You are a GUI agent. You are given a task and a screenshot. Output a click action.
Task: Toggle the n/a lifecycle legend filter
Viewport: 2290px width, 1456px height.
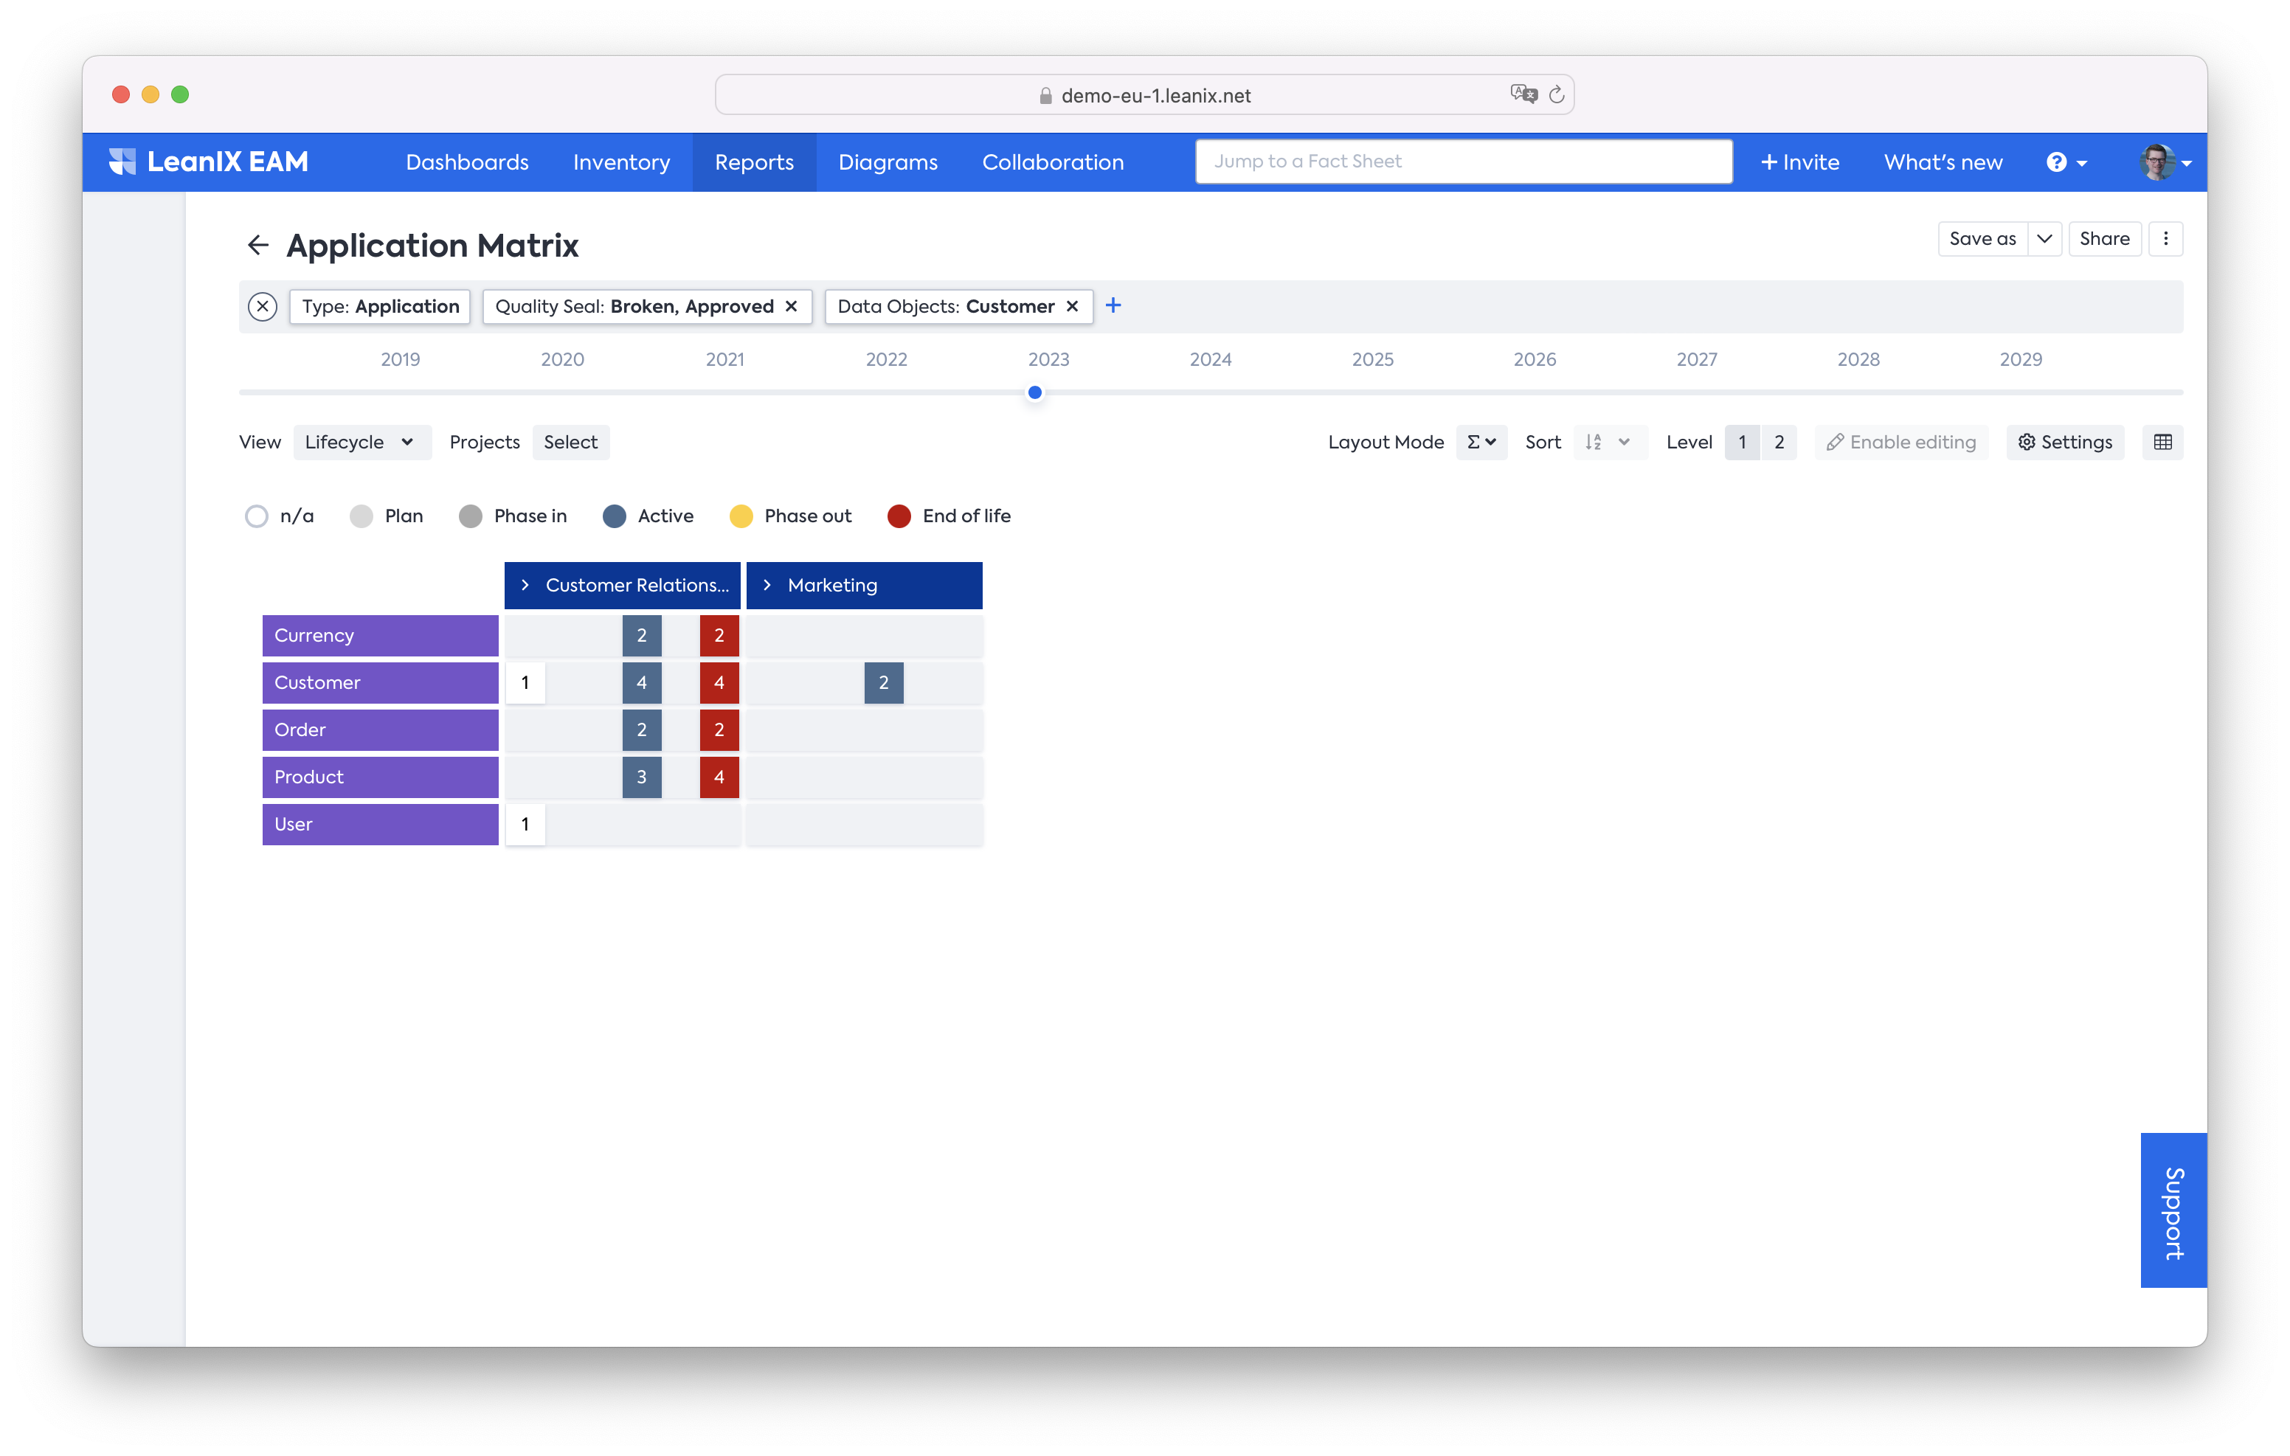(x=257, y=516)
